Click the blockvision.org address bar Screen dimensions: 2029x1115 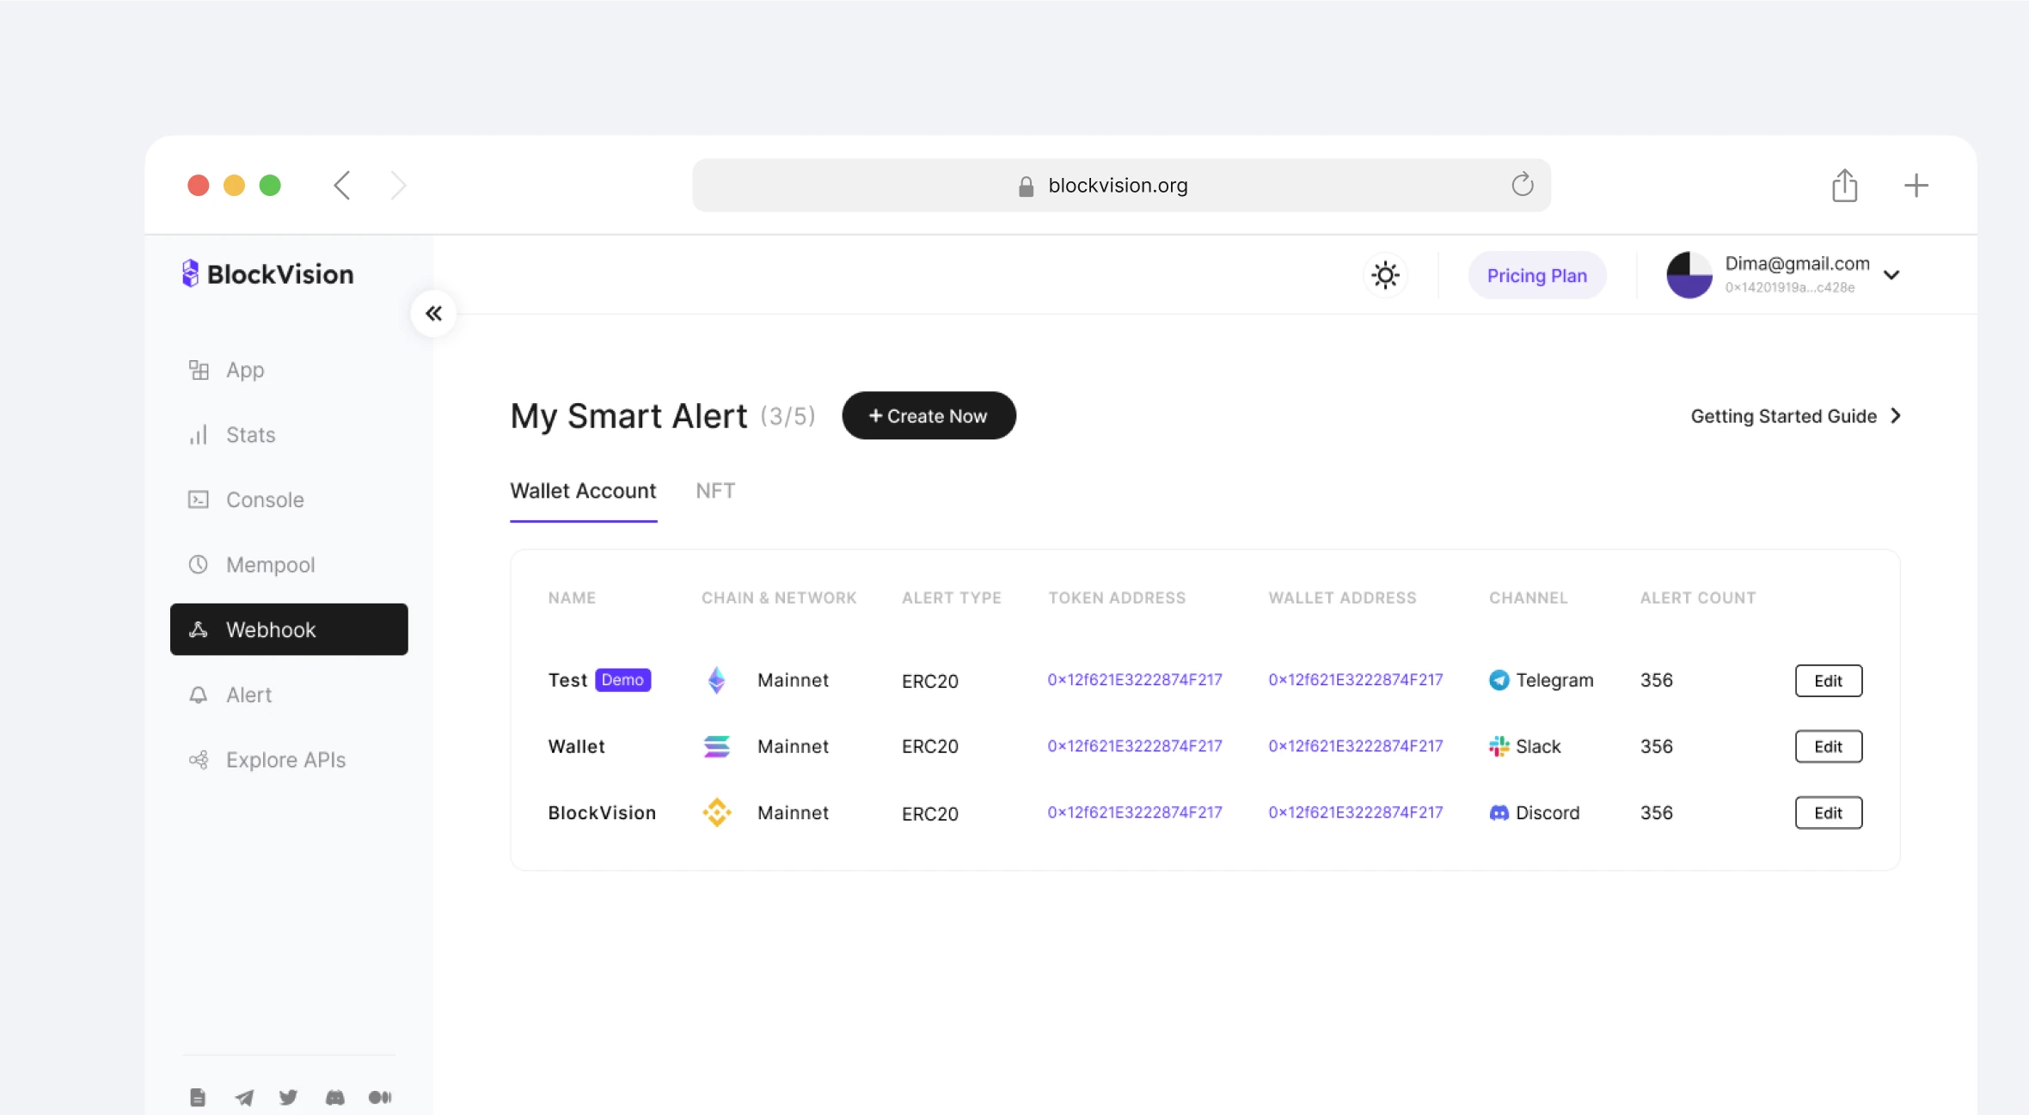1117,185
